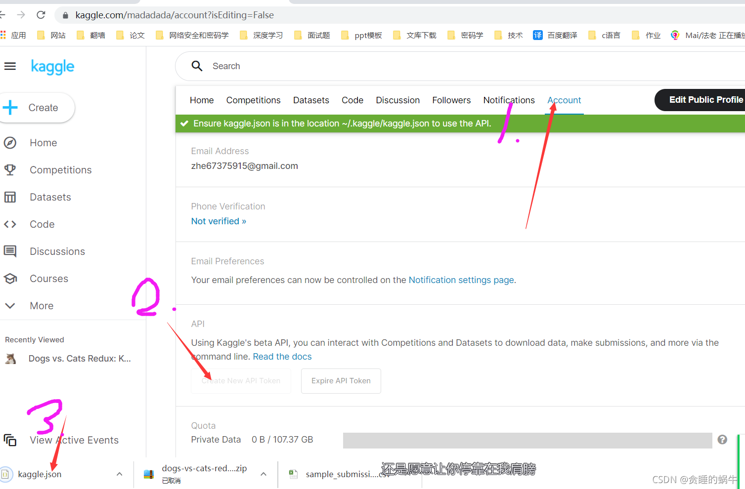Viewport: 745px width, 489px height.
Task: Open the Mai/法老 bookmark
Action: point(708,35)
